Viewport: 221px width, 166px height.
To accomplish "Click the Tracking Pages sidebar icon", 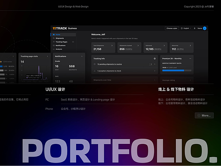I will click(x=54, y=42).
